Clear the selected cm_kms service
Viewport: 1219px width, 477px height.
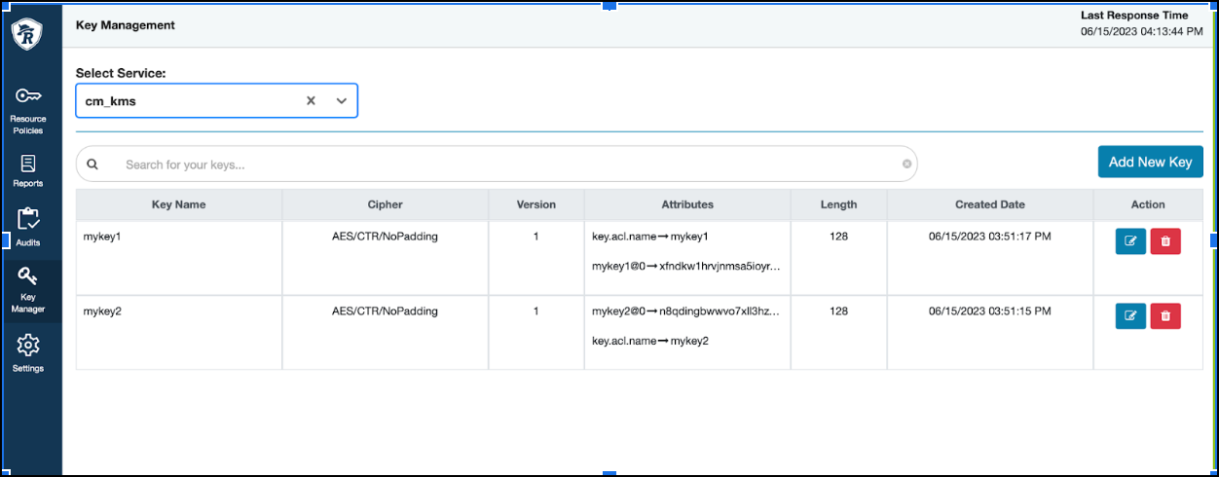312,100
